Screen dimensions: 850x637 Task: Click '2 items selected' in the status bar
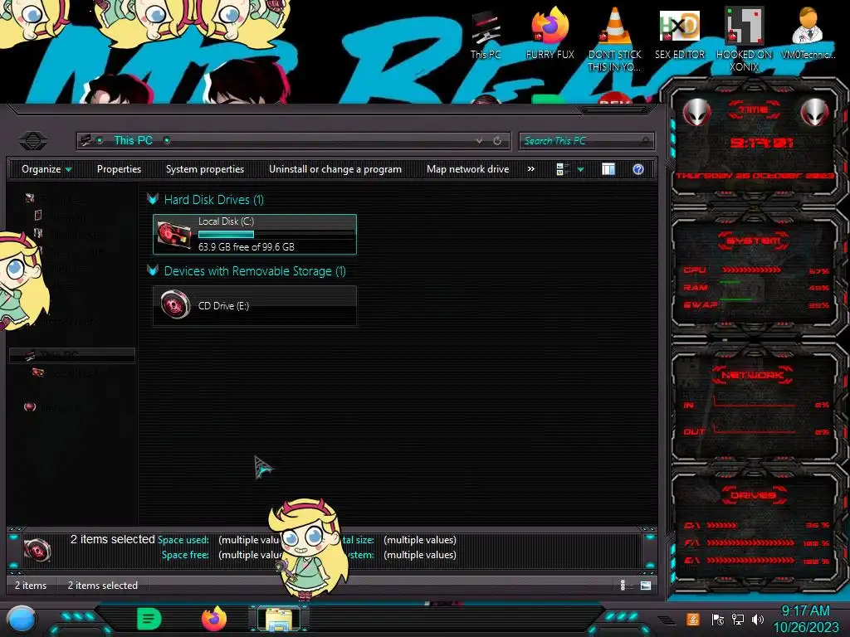tap(102, 586)
